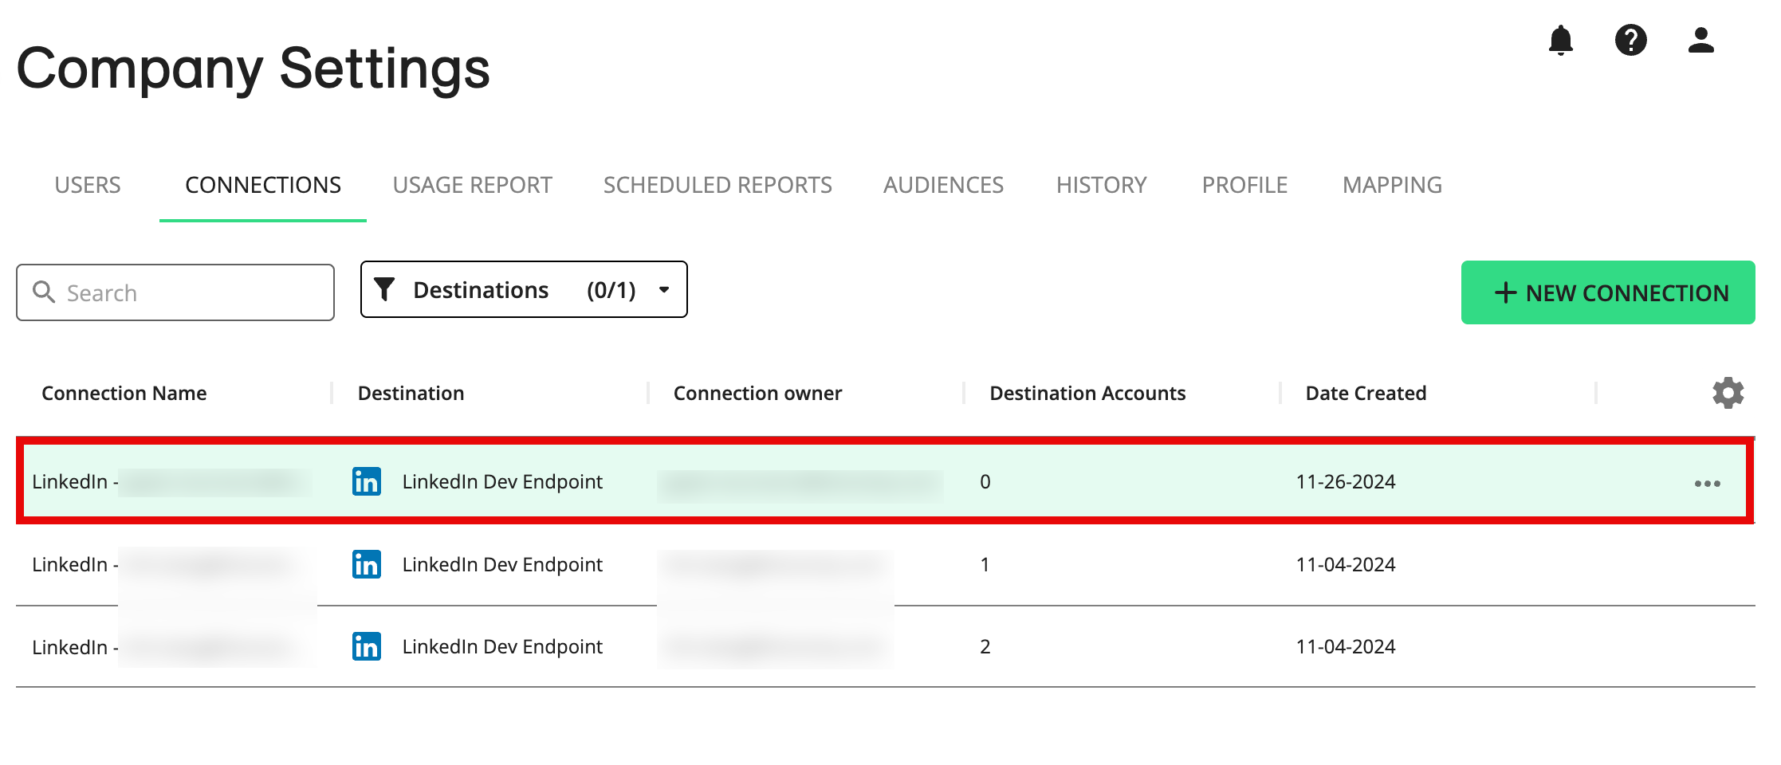The image size is (1781, 765).
Task: Click destination accounts value 1
Action: (985, 564)
